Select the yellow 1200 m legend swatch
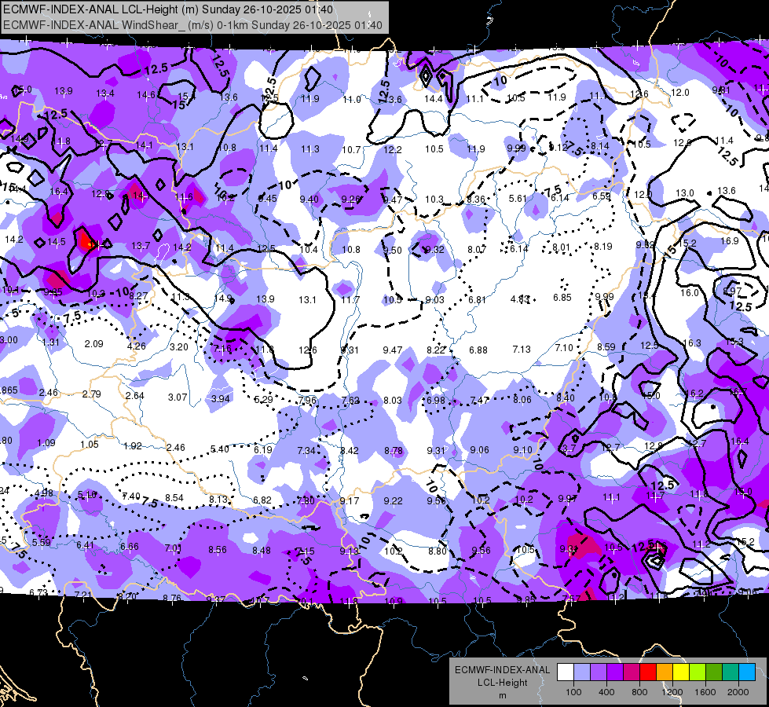Screen dimensions: 769x707 pos(681,672)
